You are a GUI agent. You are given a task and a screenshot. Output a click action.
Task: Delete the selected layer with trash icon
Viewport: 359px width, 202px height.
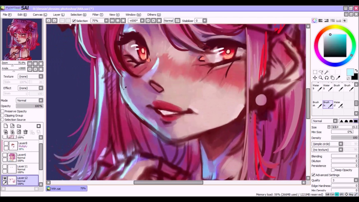pos(26,132)
